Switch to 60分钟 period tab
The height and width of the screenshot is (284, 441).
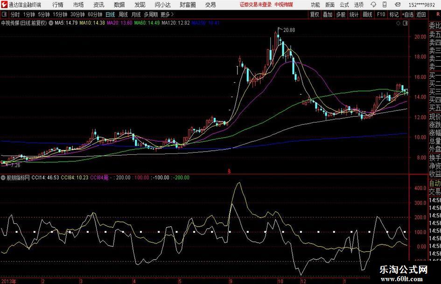pyautogui.click(x=95, y=14)
